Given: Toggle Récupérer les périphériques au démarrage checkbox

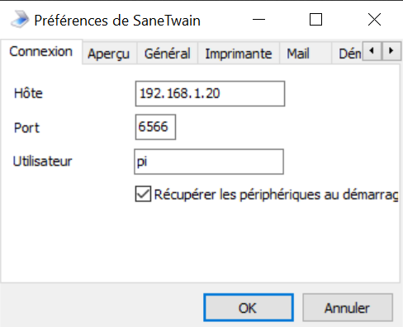Looking at the screenshot, I should (143, 194).
